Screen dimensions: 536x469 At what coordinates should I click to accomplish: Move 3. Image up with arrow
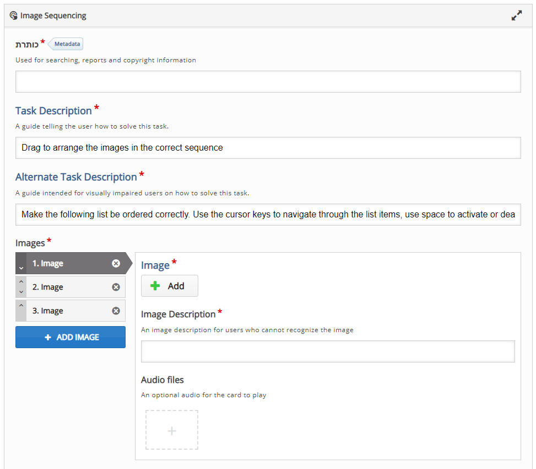(x=21, y=306)
